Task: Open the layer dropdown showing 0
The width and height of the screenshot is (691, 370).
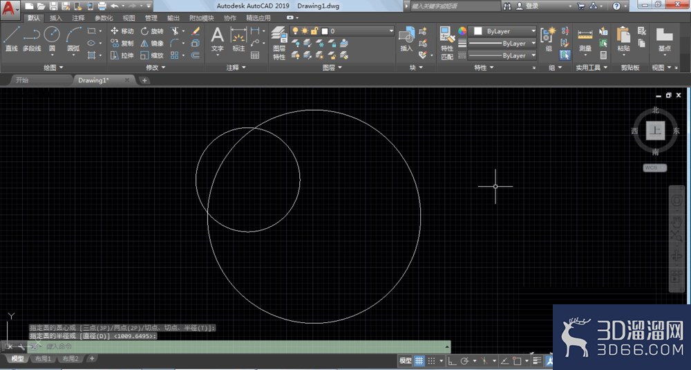Action: point(342,31)
